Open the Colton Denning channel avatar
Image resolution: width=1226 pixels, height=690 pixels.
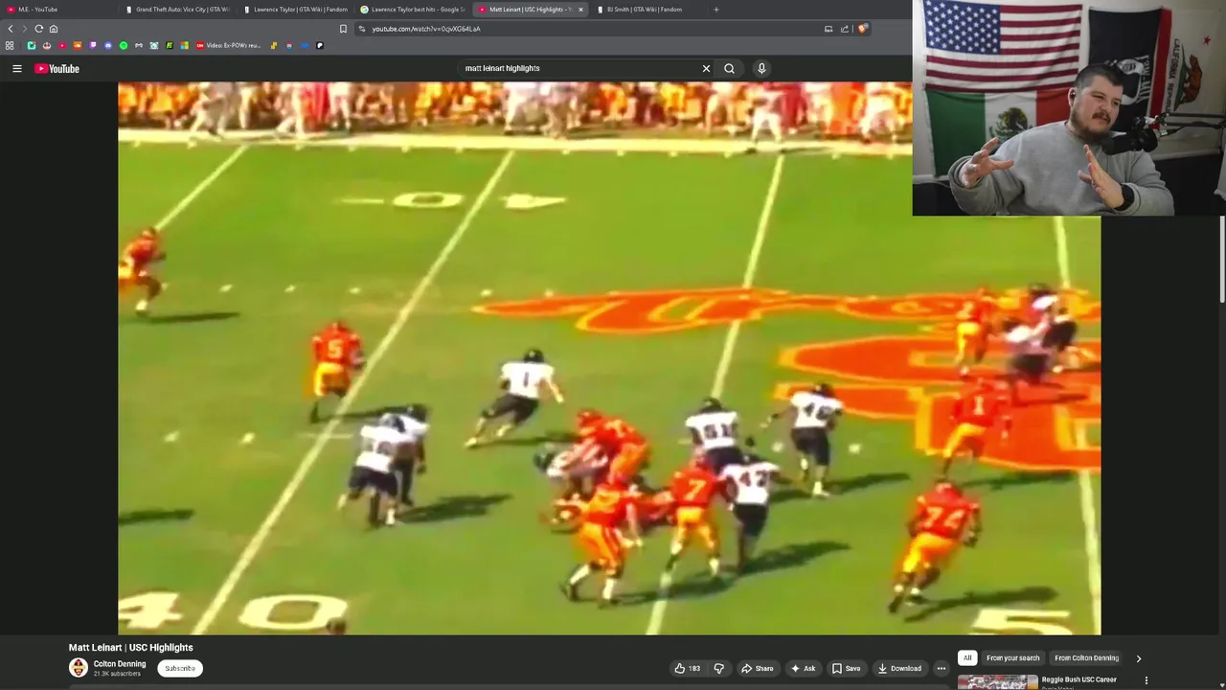coord(79,668)
